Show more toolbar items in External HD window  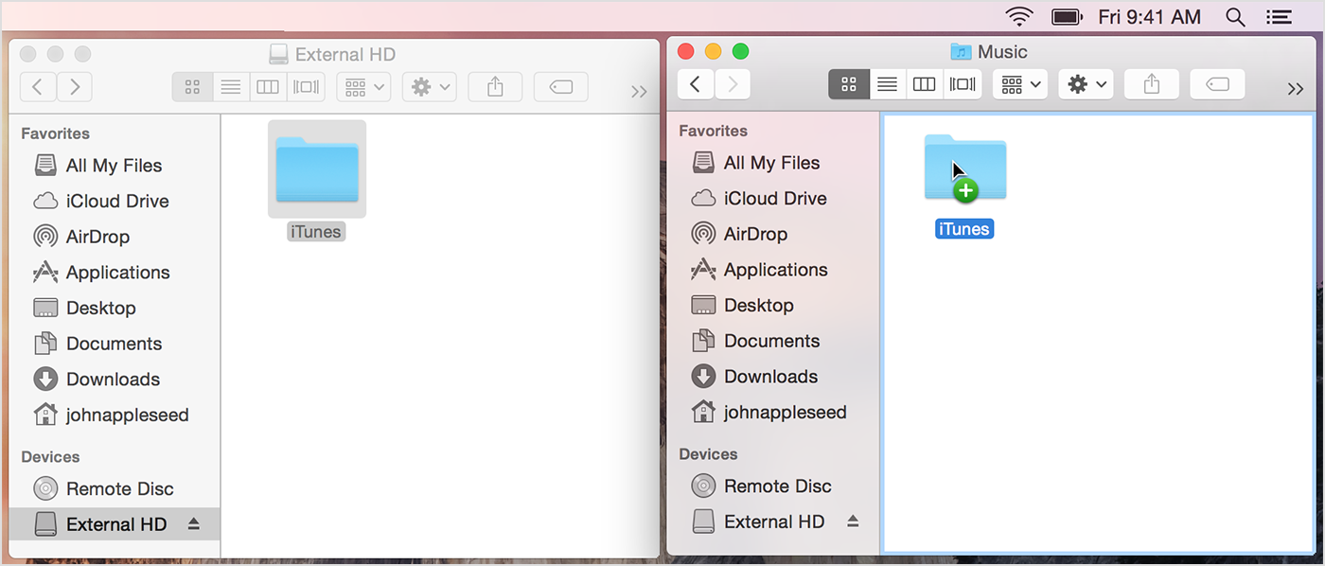click(x=639, y=91)
